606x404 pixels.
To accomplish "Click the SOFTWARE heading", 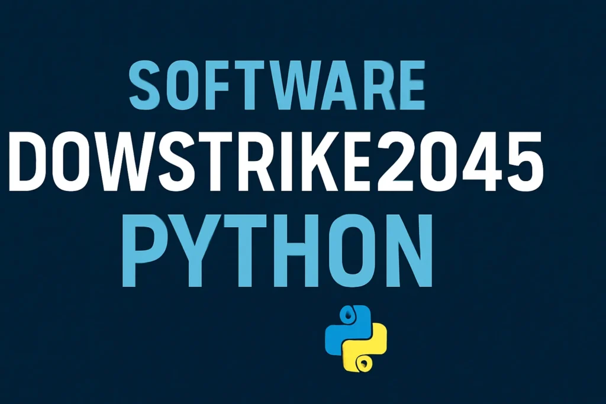I will pos(278,85).
